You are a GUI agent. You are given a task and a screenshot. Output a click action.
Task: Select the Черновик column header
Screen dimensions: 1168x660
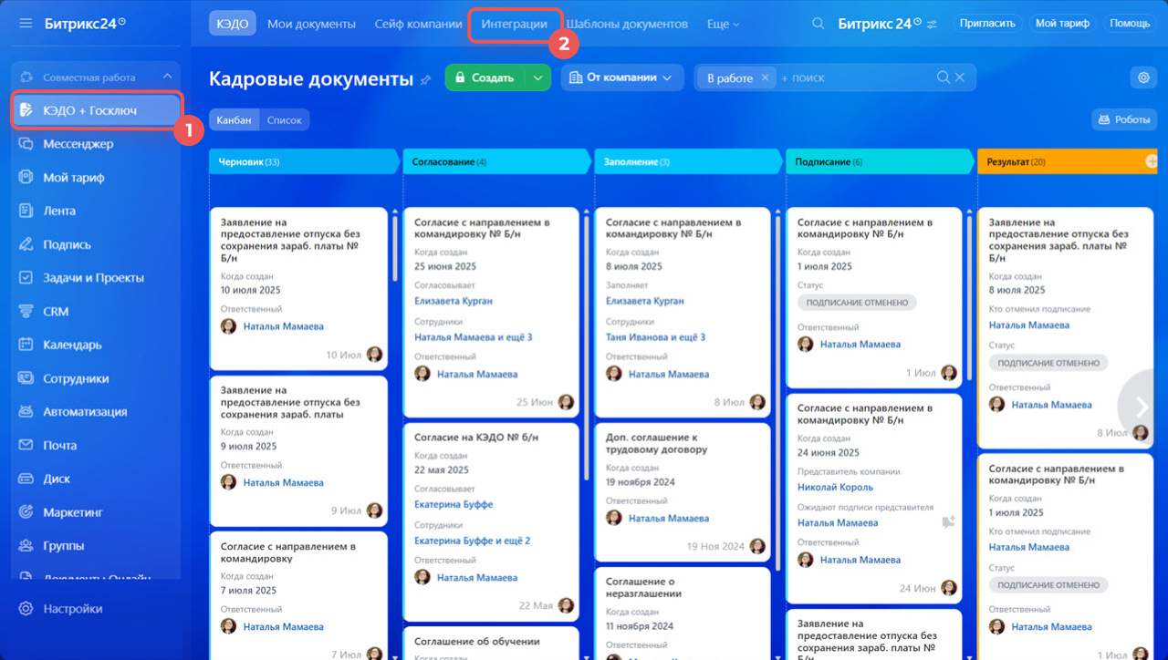click(x=303, y=161)
